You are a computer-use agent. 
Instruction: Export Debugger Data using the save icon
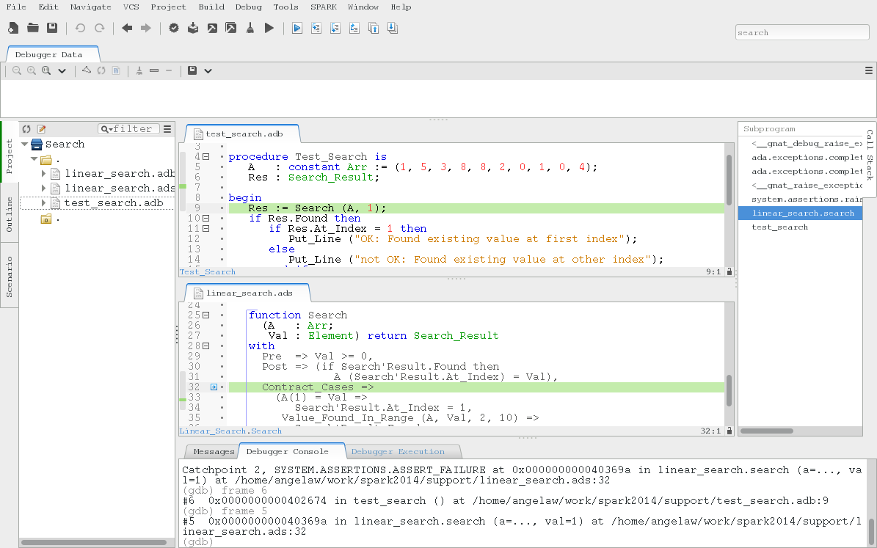click(192, 70)
